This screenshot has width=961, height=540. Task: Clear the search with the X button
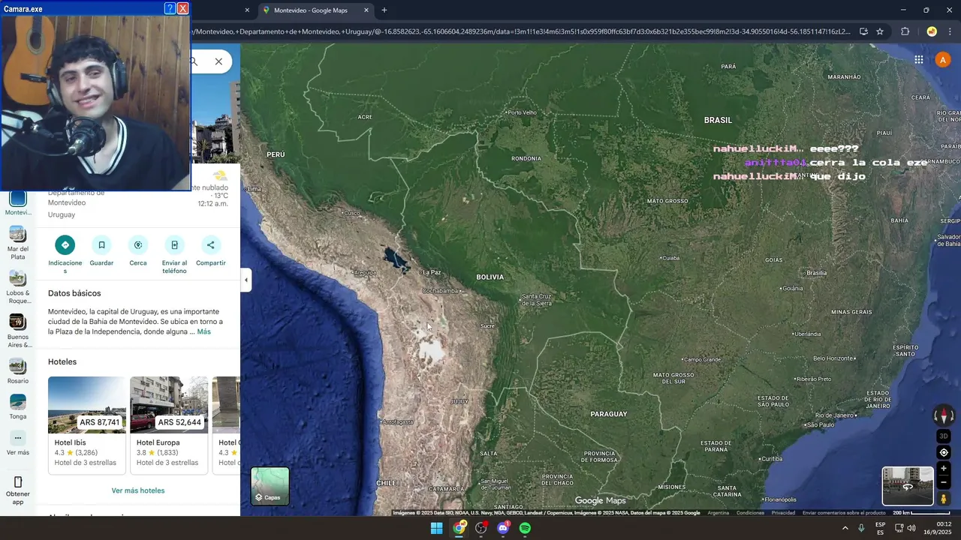[x=218, y=61]
